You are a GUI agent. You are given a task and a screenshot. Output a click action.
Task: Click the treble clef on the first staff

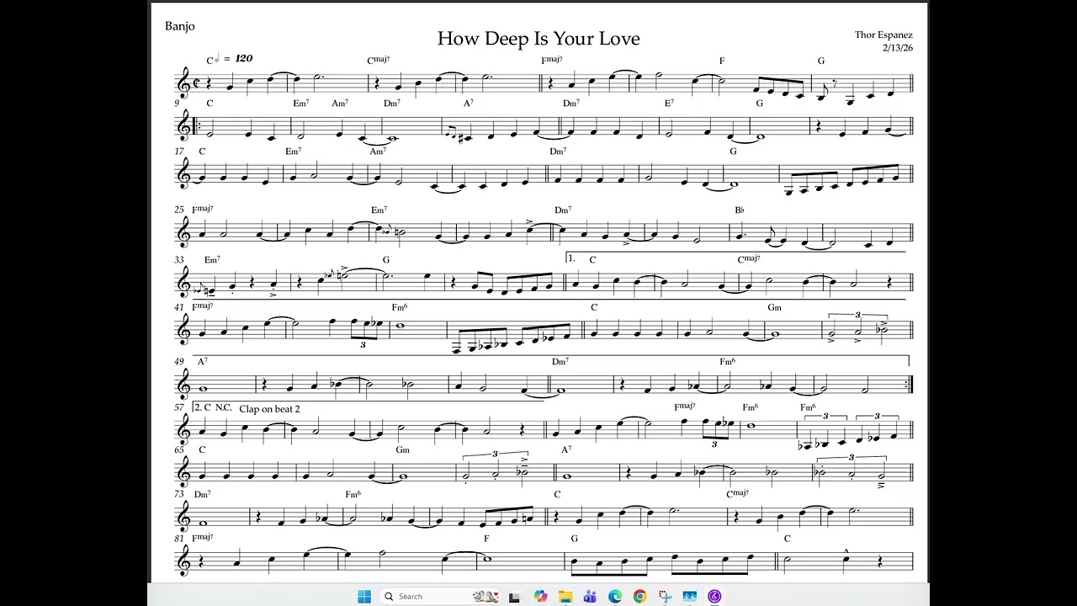184,84
